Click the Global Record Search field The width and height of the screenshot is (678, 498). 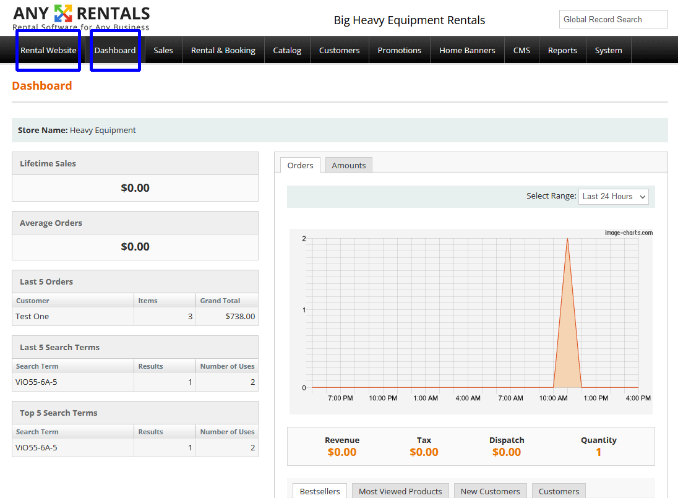(612, 19)
